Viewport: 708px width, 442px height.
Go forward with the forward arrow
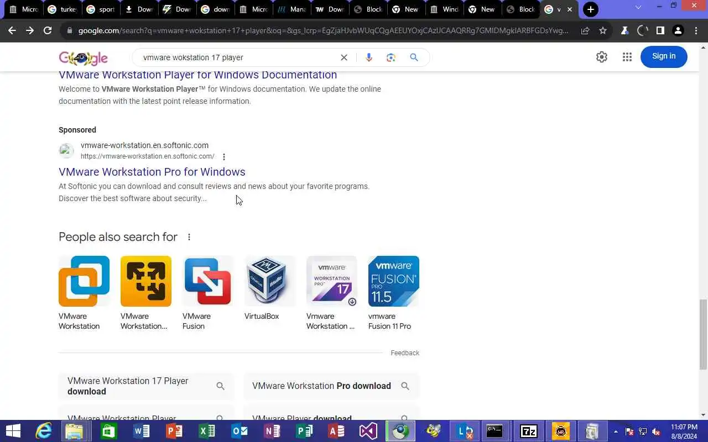click(30, 31)
